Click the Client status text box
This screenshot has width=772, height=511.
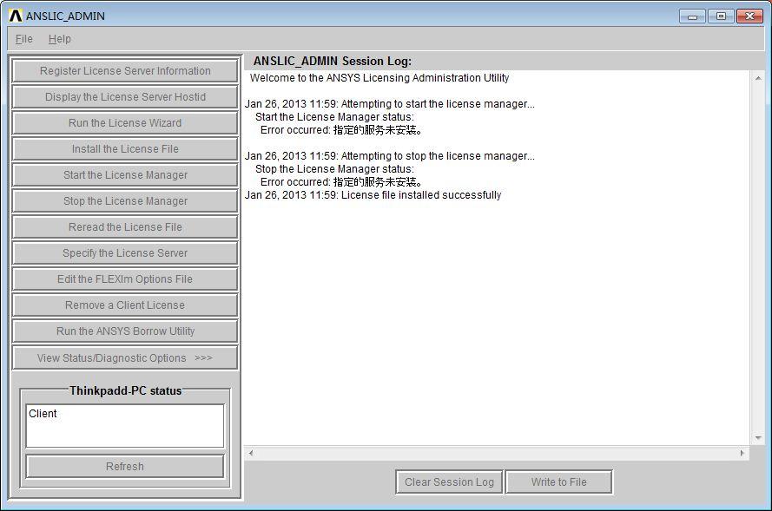125,426
